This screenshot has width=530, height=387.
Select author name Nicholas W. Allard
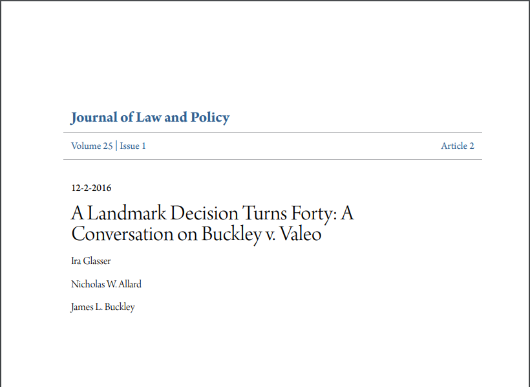(x=106, y=284)
